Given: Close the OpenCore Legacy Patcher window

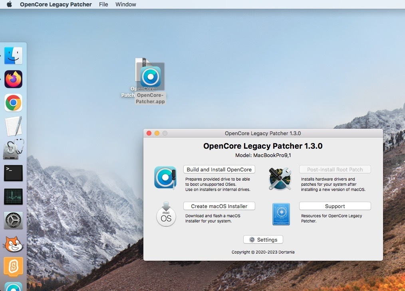Looking at the screenshot, I should [x=149, y=133].
